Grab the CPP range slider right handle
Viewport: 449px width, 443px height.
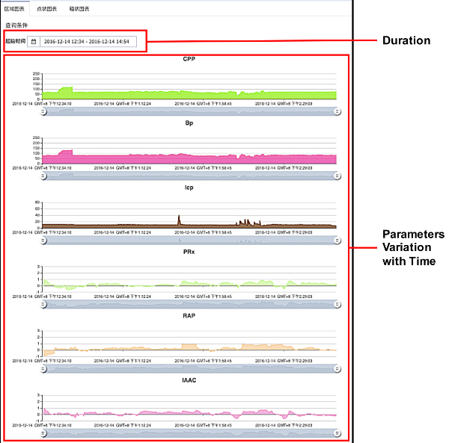(x=337, y=111)
